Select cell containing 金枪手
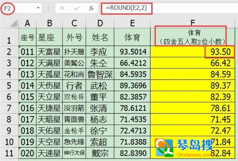Image resolution: width=238 pixels, height=161 pixels. (74, 130)
